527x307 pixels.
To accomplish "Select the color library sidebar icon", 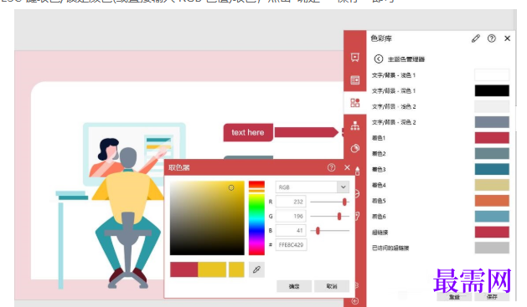I will (x=355, y=102).
